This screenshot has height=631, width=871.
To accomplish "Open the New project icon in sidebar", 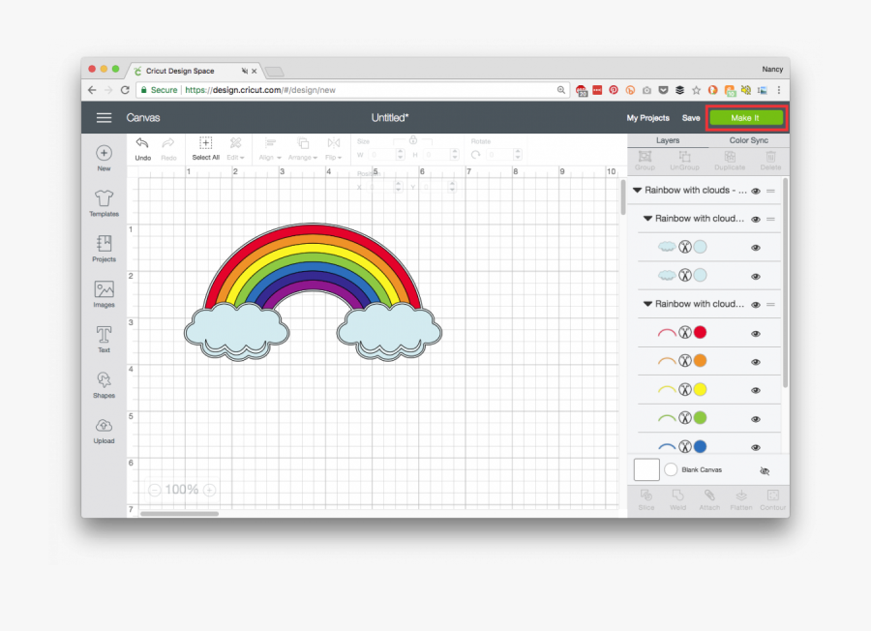I will pos(104,154).
